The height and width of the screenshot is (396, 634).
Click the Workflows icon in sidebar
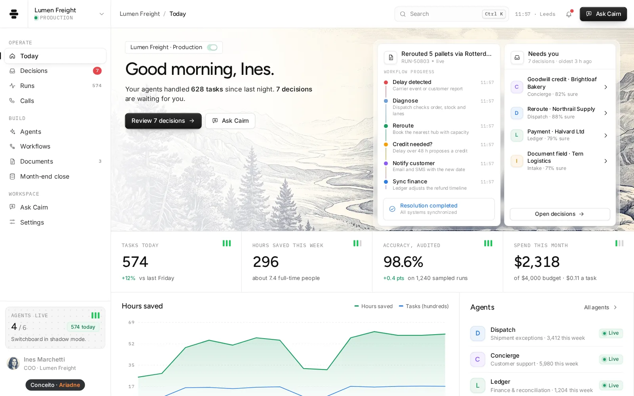tap(12, 147)
